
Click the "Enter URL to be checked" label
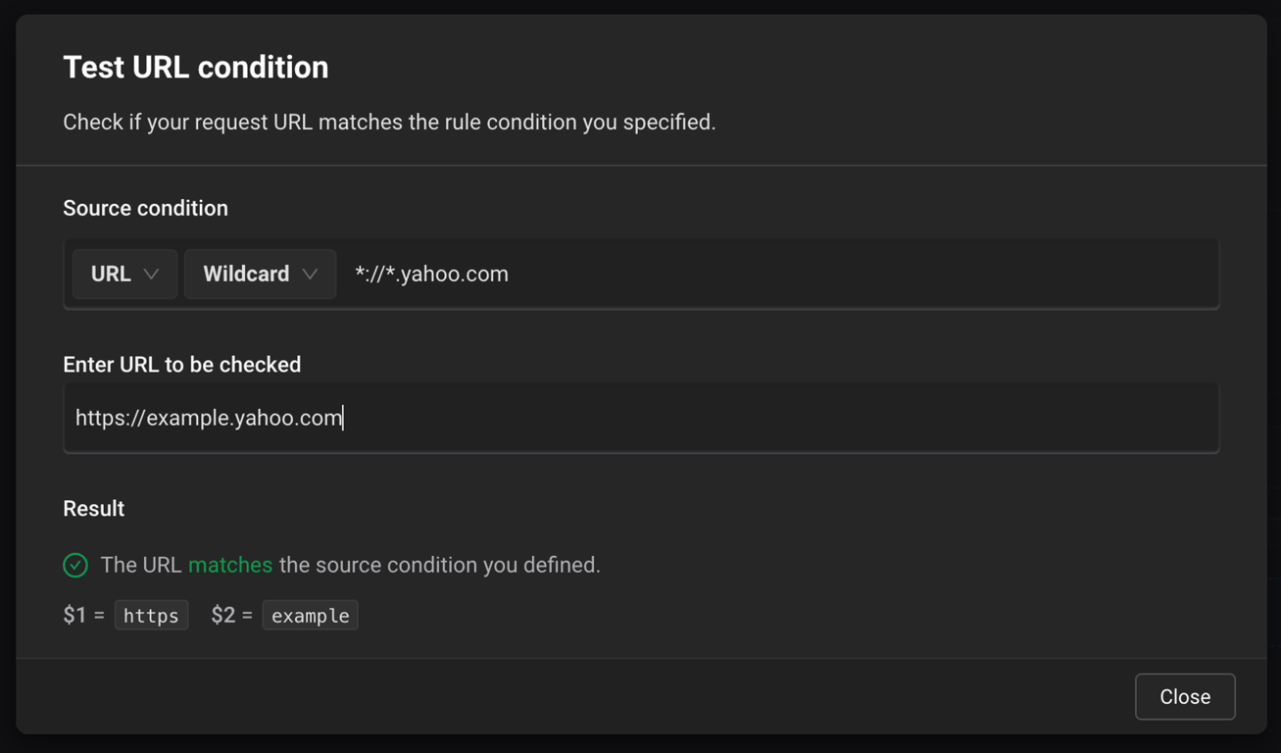coord(181,365)
